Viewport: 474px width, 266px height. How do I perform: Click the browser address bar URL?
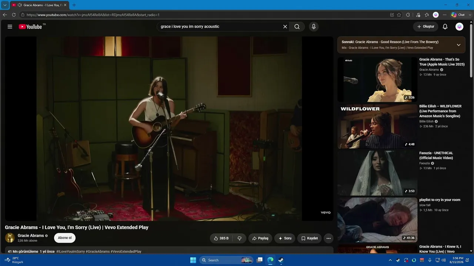point(93,15)
